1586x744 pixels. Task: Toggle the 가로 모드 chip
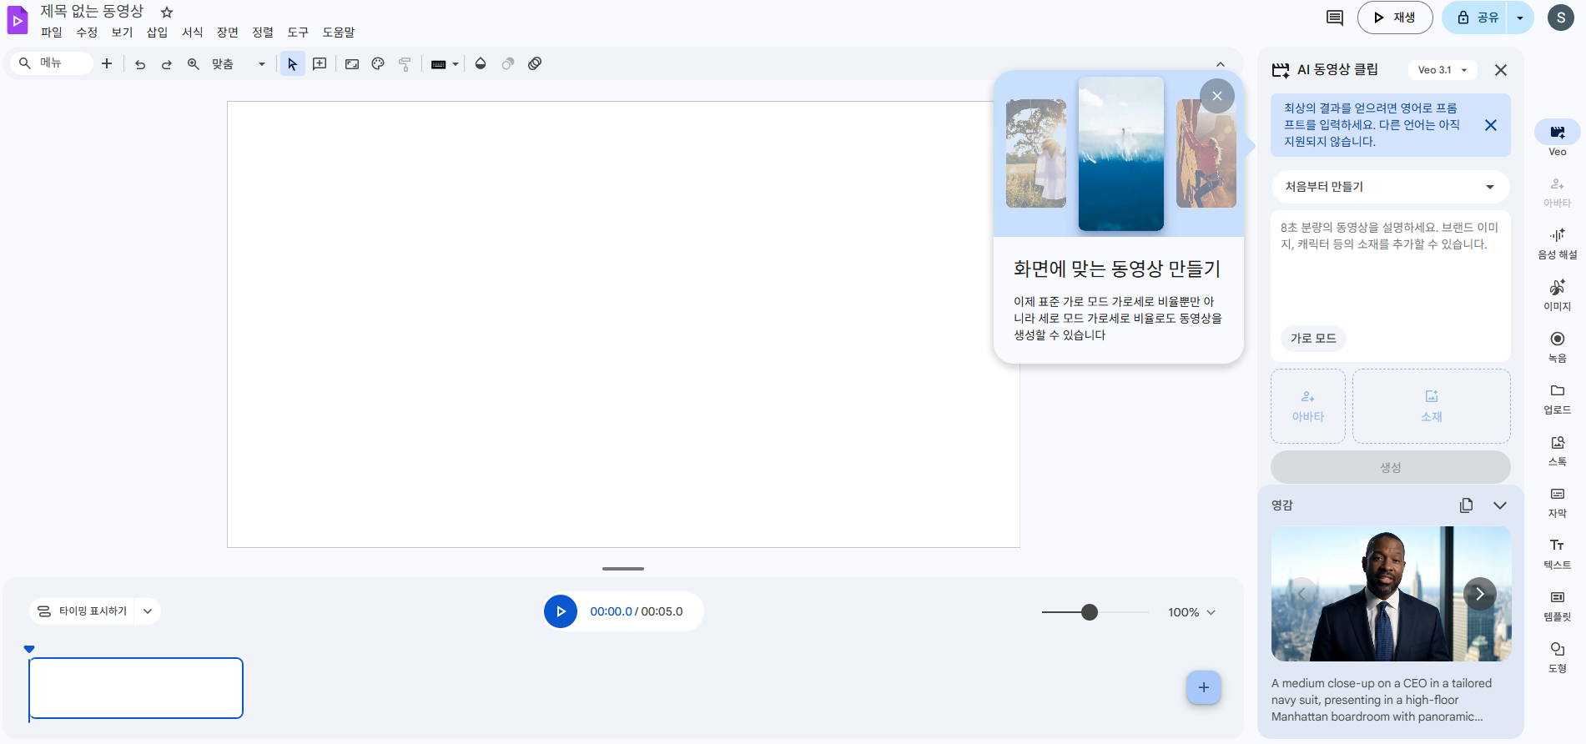(x=1313, y=338)
